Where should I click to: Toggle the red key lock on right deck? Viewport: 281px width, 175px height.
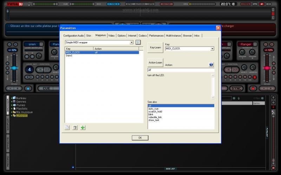point(253,88)
